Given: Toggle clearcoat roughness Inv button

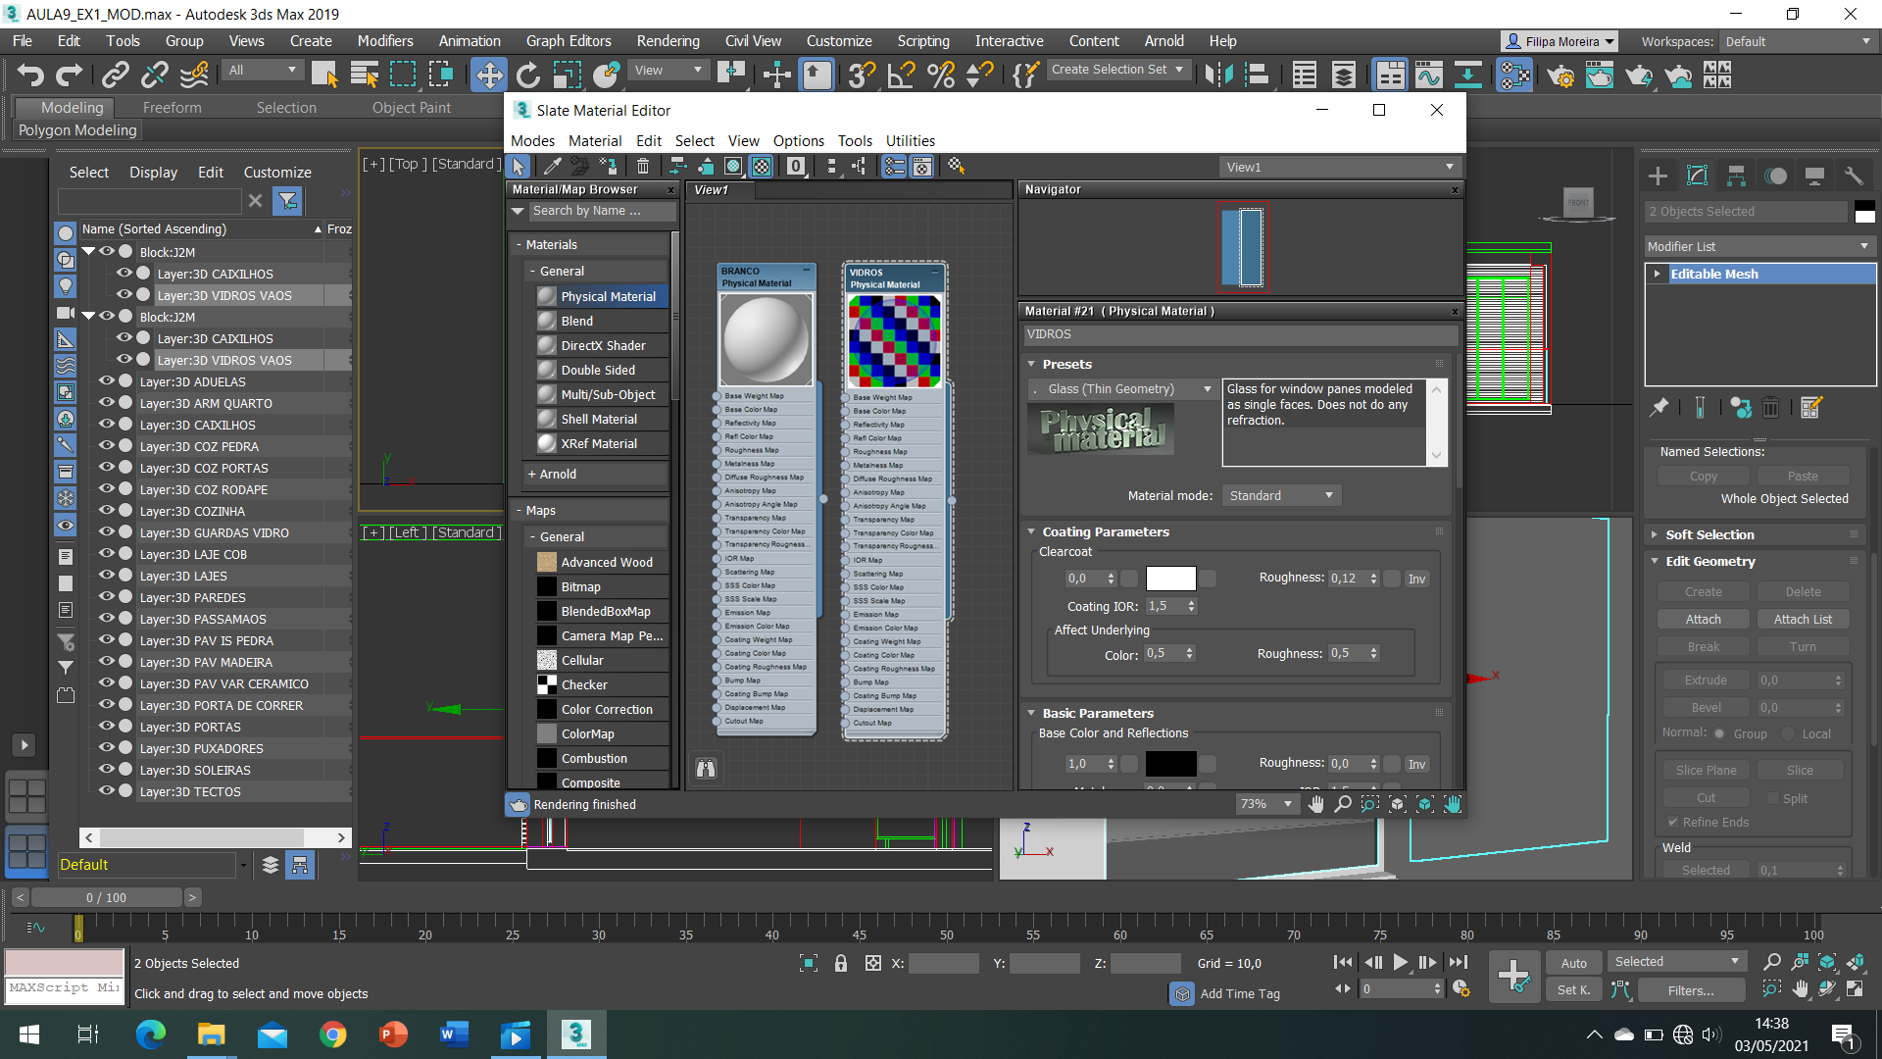Looking at the screenshot, I should [x=1416, y=579].
